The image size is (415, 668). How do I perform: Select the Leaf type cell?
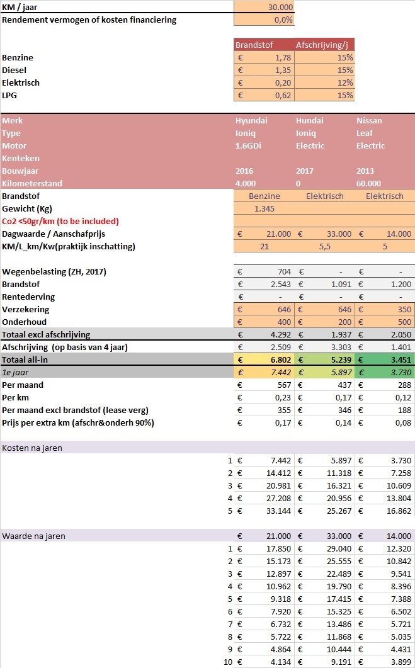pos(385,133)
